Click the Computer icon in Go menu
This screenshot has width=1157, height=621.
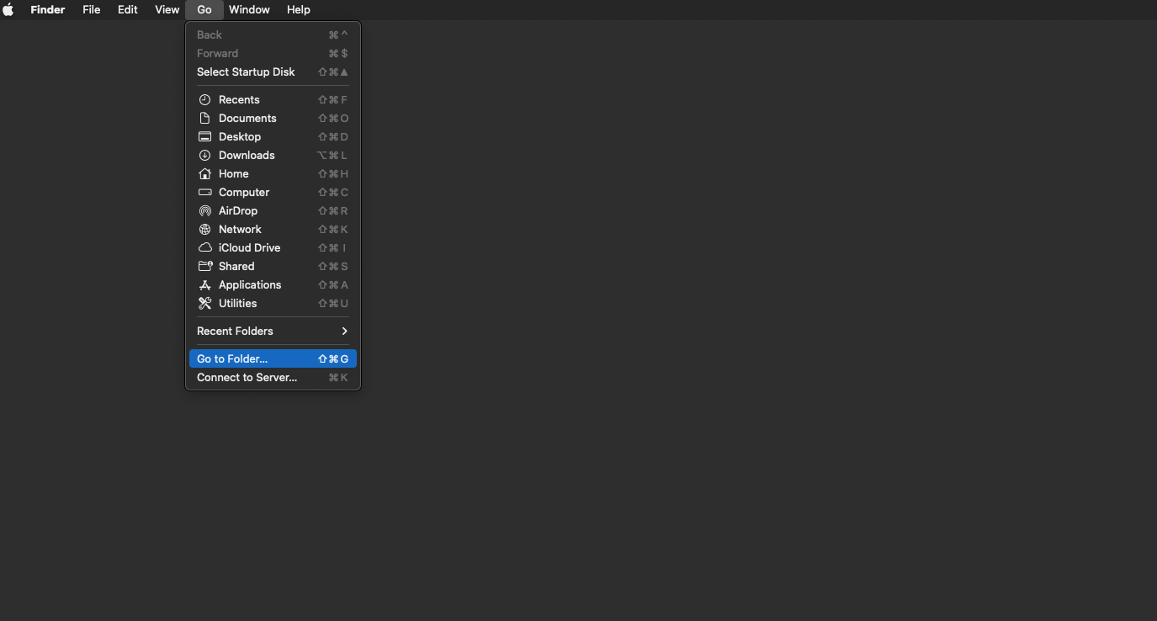(x=204, y=193)
